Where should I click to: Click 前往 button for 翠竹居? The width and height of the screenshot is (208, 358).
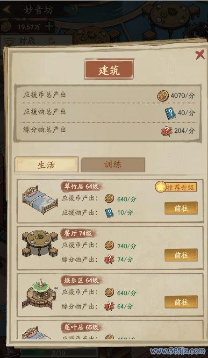coord(181,208)
